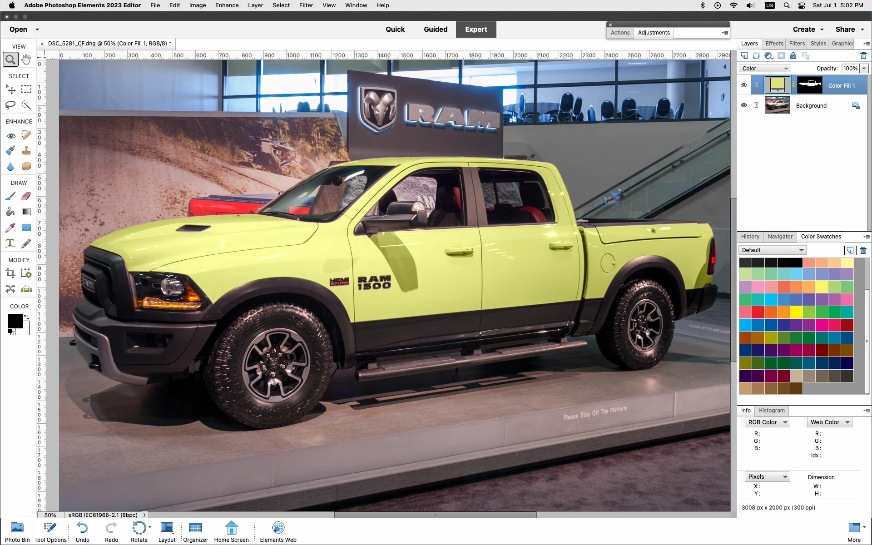
Task: Switch to the Histogram tab
Action: [771, 411]
